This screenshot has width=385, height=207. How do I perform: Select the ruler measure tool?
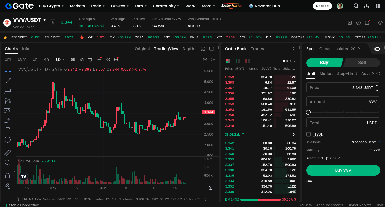[8, 153]
